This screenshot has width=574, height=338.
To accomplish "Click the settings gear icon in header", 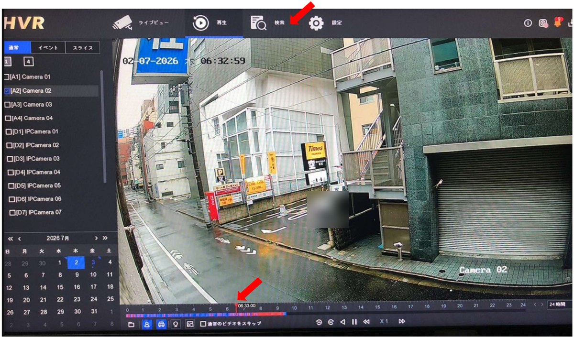I will [x=316, y=23].
